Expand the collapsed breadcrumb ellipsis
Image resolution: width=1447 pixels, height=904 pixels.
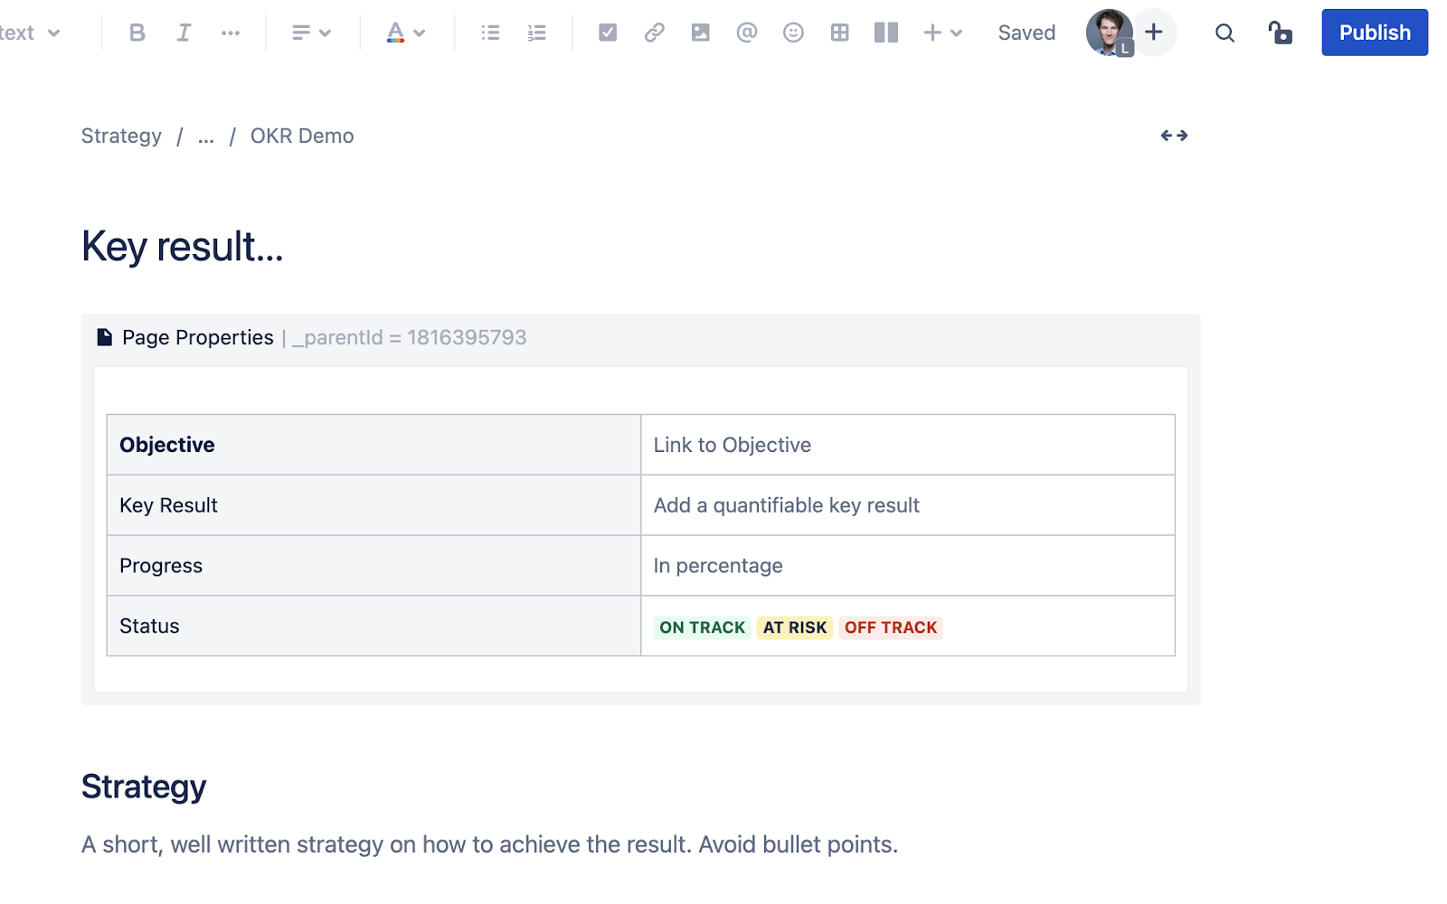coord(205,137)
